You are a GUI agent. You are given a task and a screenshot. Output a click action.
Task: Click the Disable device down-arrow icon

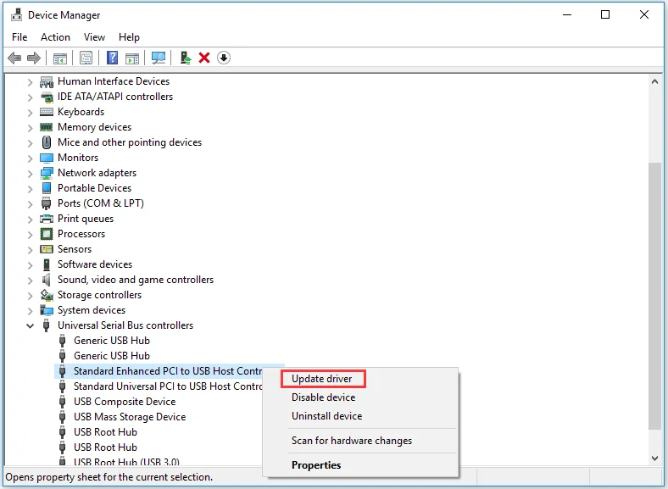pos(224,58)
